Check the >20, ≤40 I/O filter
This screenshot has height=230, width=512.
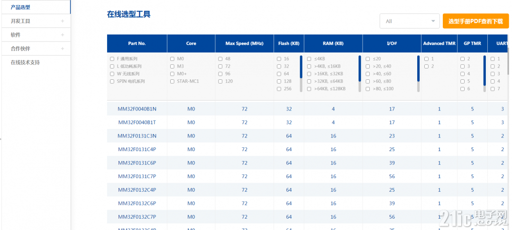368,67
